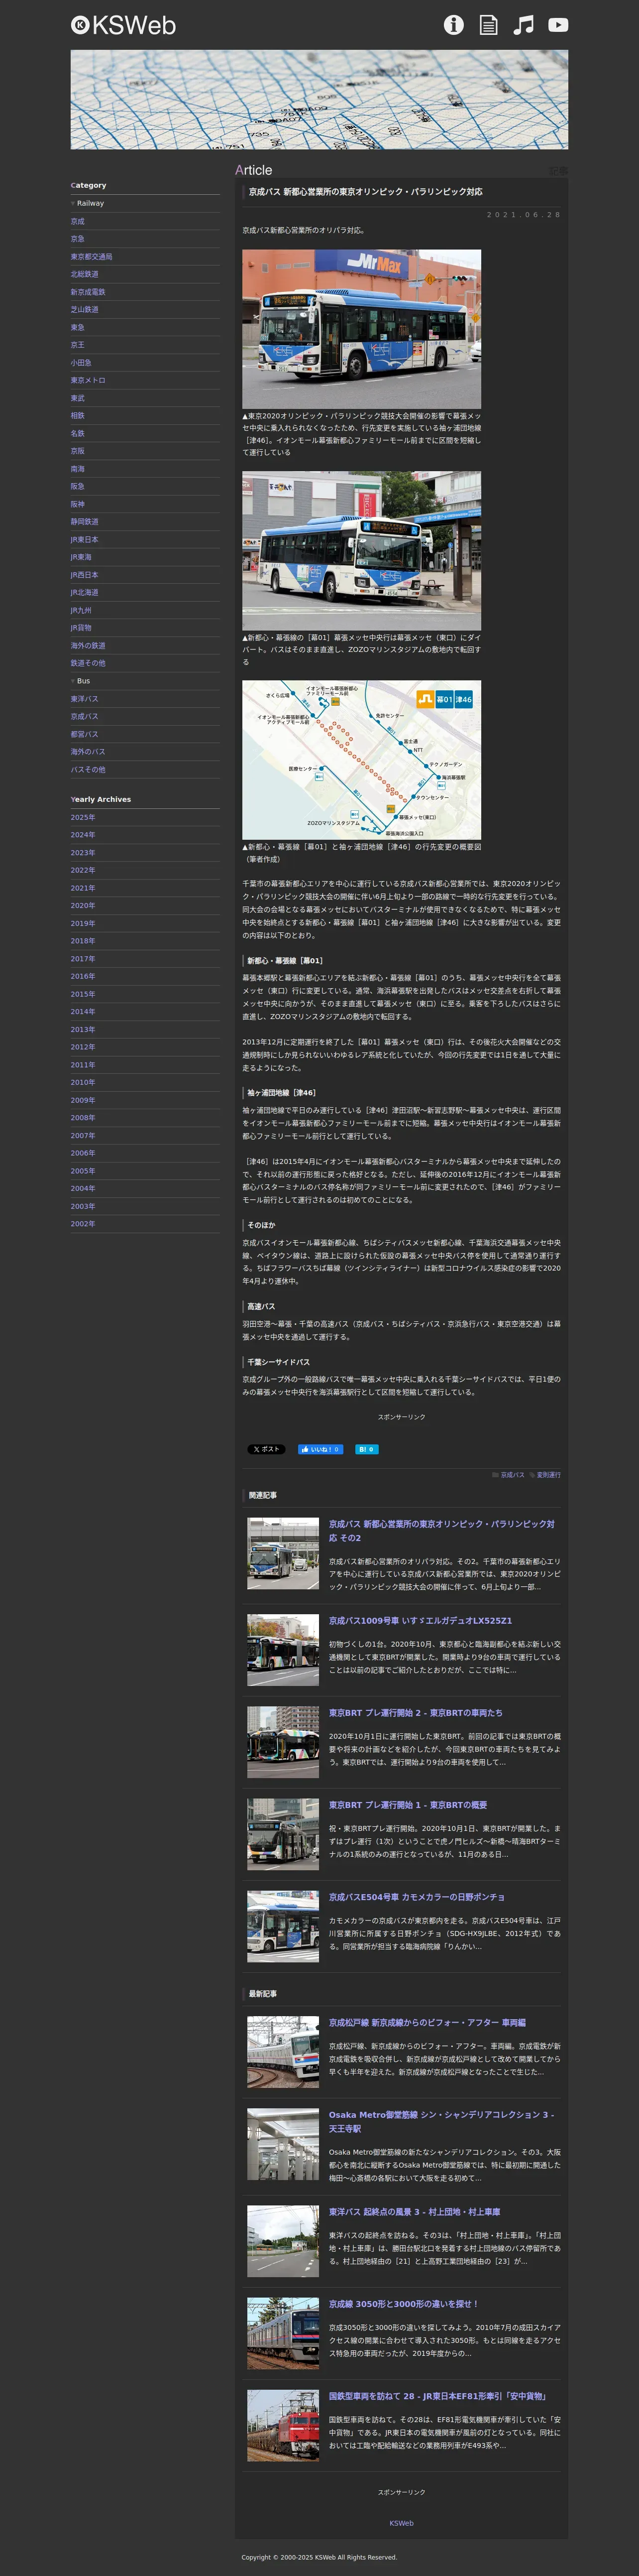Select the 海外の鉄道 category

click(x=88, y=646)
